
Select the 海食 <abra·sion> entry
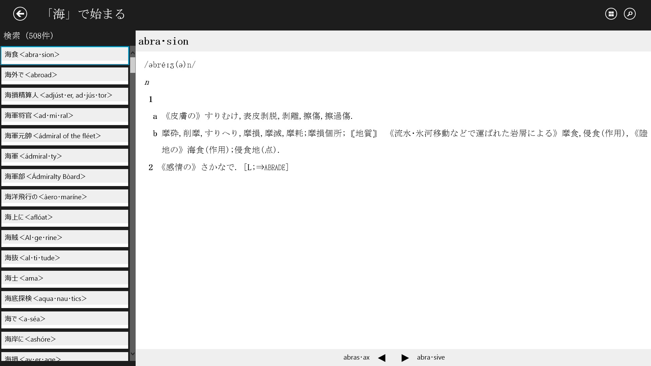coord(65,55)
